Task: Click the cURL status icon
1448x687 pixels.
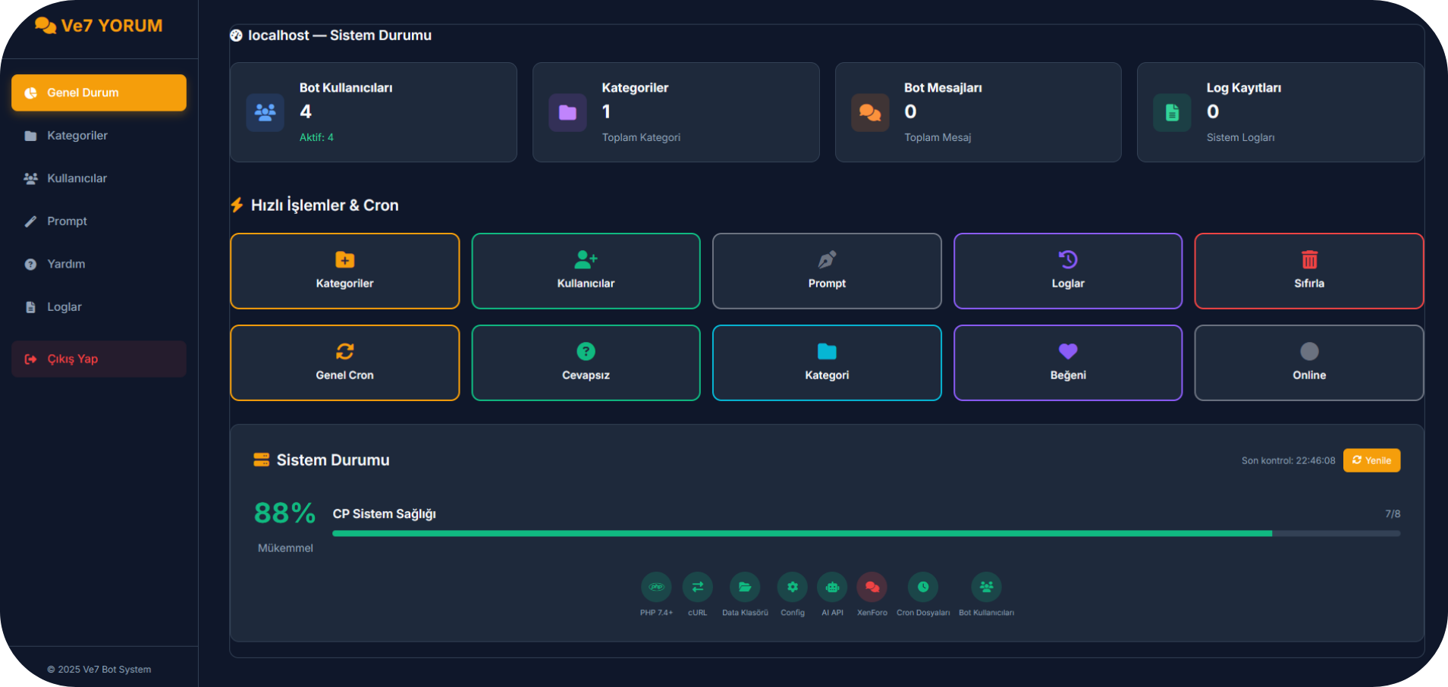Action: pos(697,587)
